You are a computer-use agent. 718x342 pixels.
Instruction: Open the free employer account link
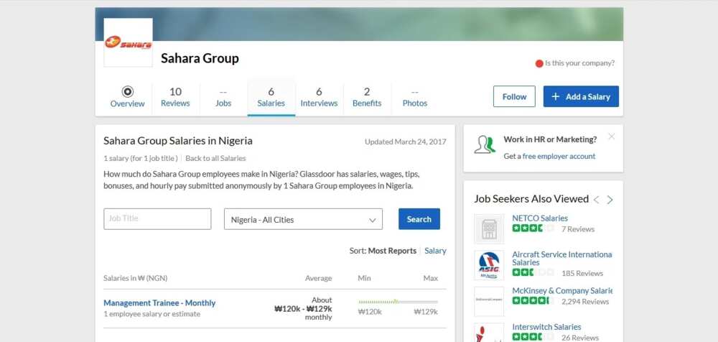559,157
